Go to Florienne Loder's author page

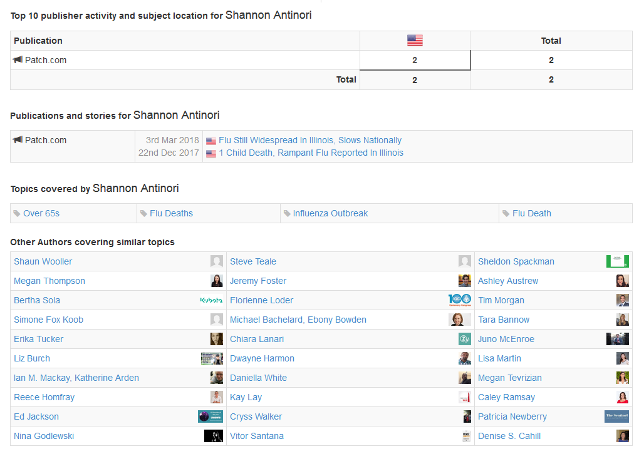pos(261,300)
